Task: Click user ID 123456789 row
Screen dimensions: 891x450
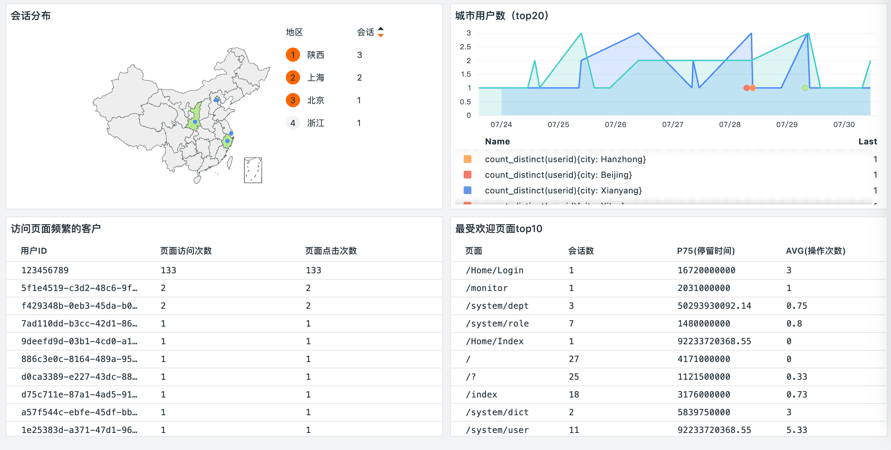Action: (45, 270)
